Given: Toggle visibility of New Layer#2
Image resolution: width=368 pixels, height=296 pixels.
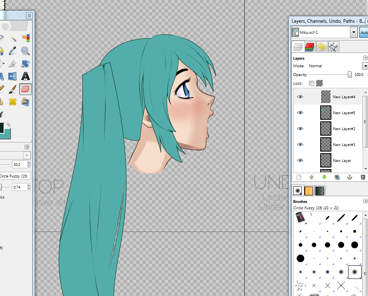Looking at the screenshot, I should [300, 129].
